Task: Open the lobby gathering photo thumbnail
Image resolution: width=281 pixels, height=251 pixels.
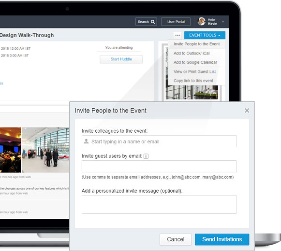Action: tap(45, 150)
